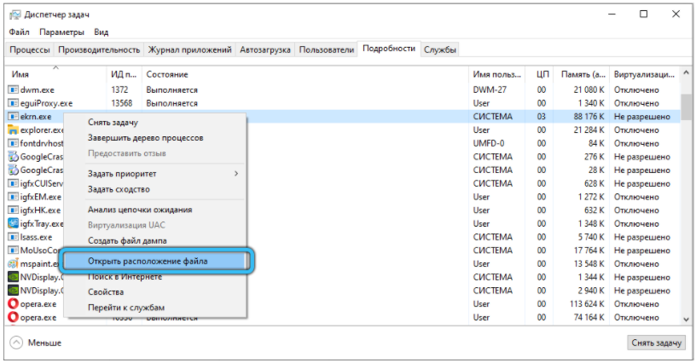Collapse to fewer details with Меньше arrow
Image resolution: width=696 pixels, height=363 pixels.
point(17,343)
